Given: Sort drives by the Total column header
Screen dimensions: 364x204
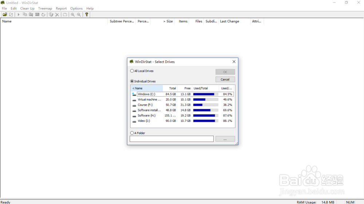Looking at the screenshot, I should (170, 88).
